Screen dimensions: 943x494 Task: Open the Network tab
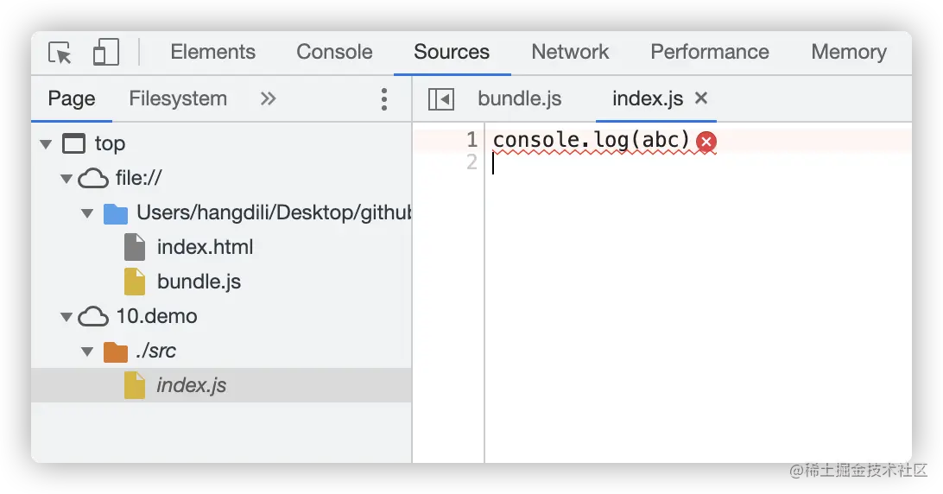point(570,52)
